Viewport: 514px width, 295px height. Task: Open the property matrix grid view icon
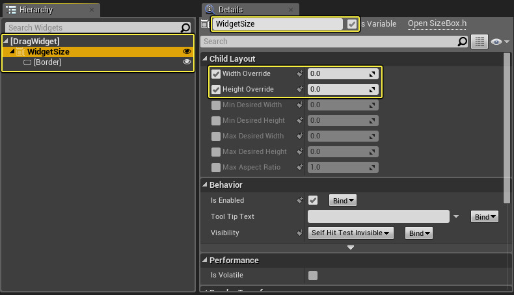479,42
